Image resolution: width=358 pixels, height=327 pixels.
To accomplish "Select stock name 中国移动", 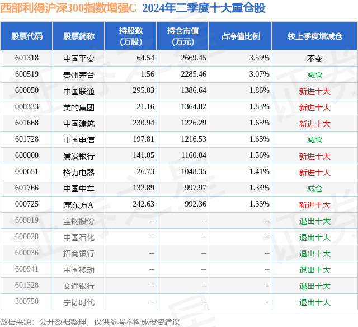I will 79,270.
